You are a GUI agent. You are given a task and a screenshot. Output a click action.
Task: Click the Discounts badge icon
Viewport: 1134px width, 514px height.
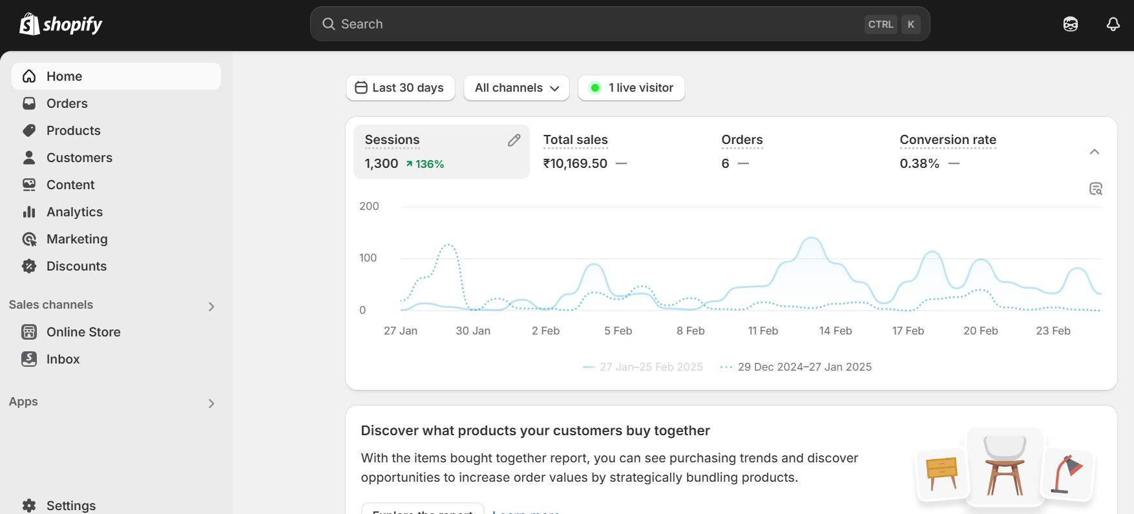[29, 266]
